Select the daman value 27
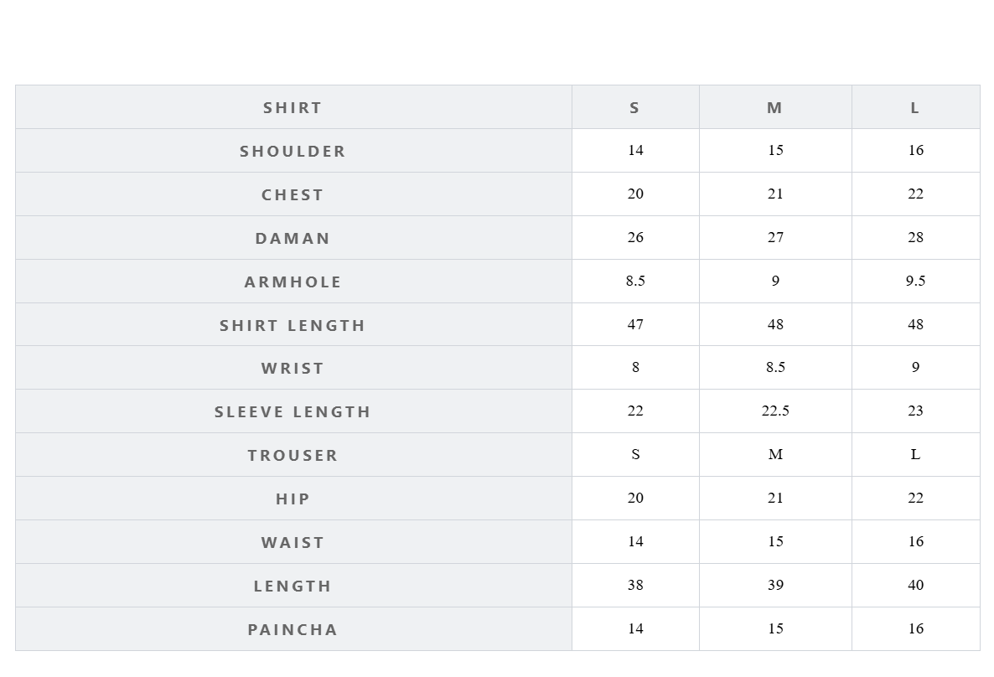The width and height of the screenshot is (994, 677). coord(775,237)
